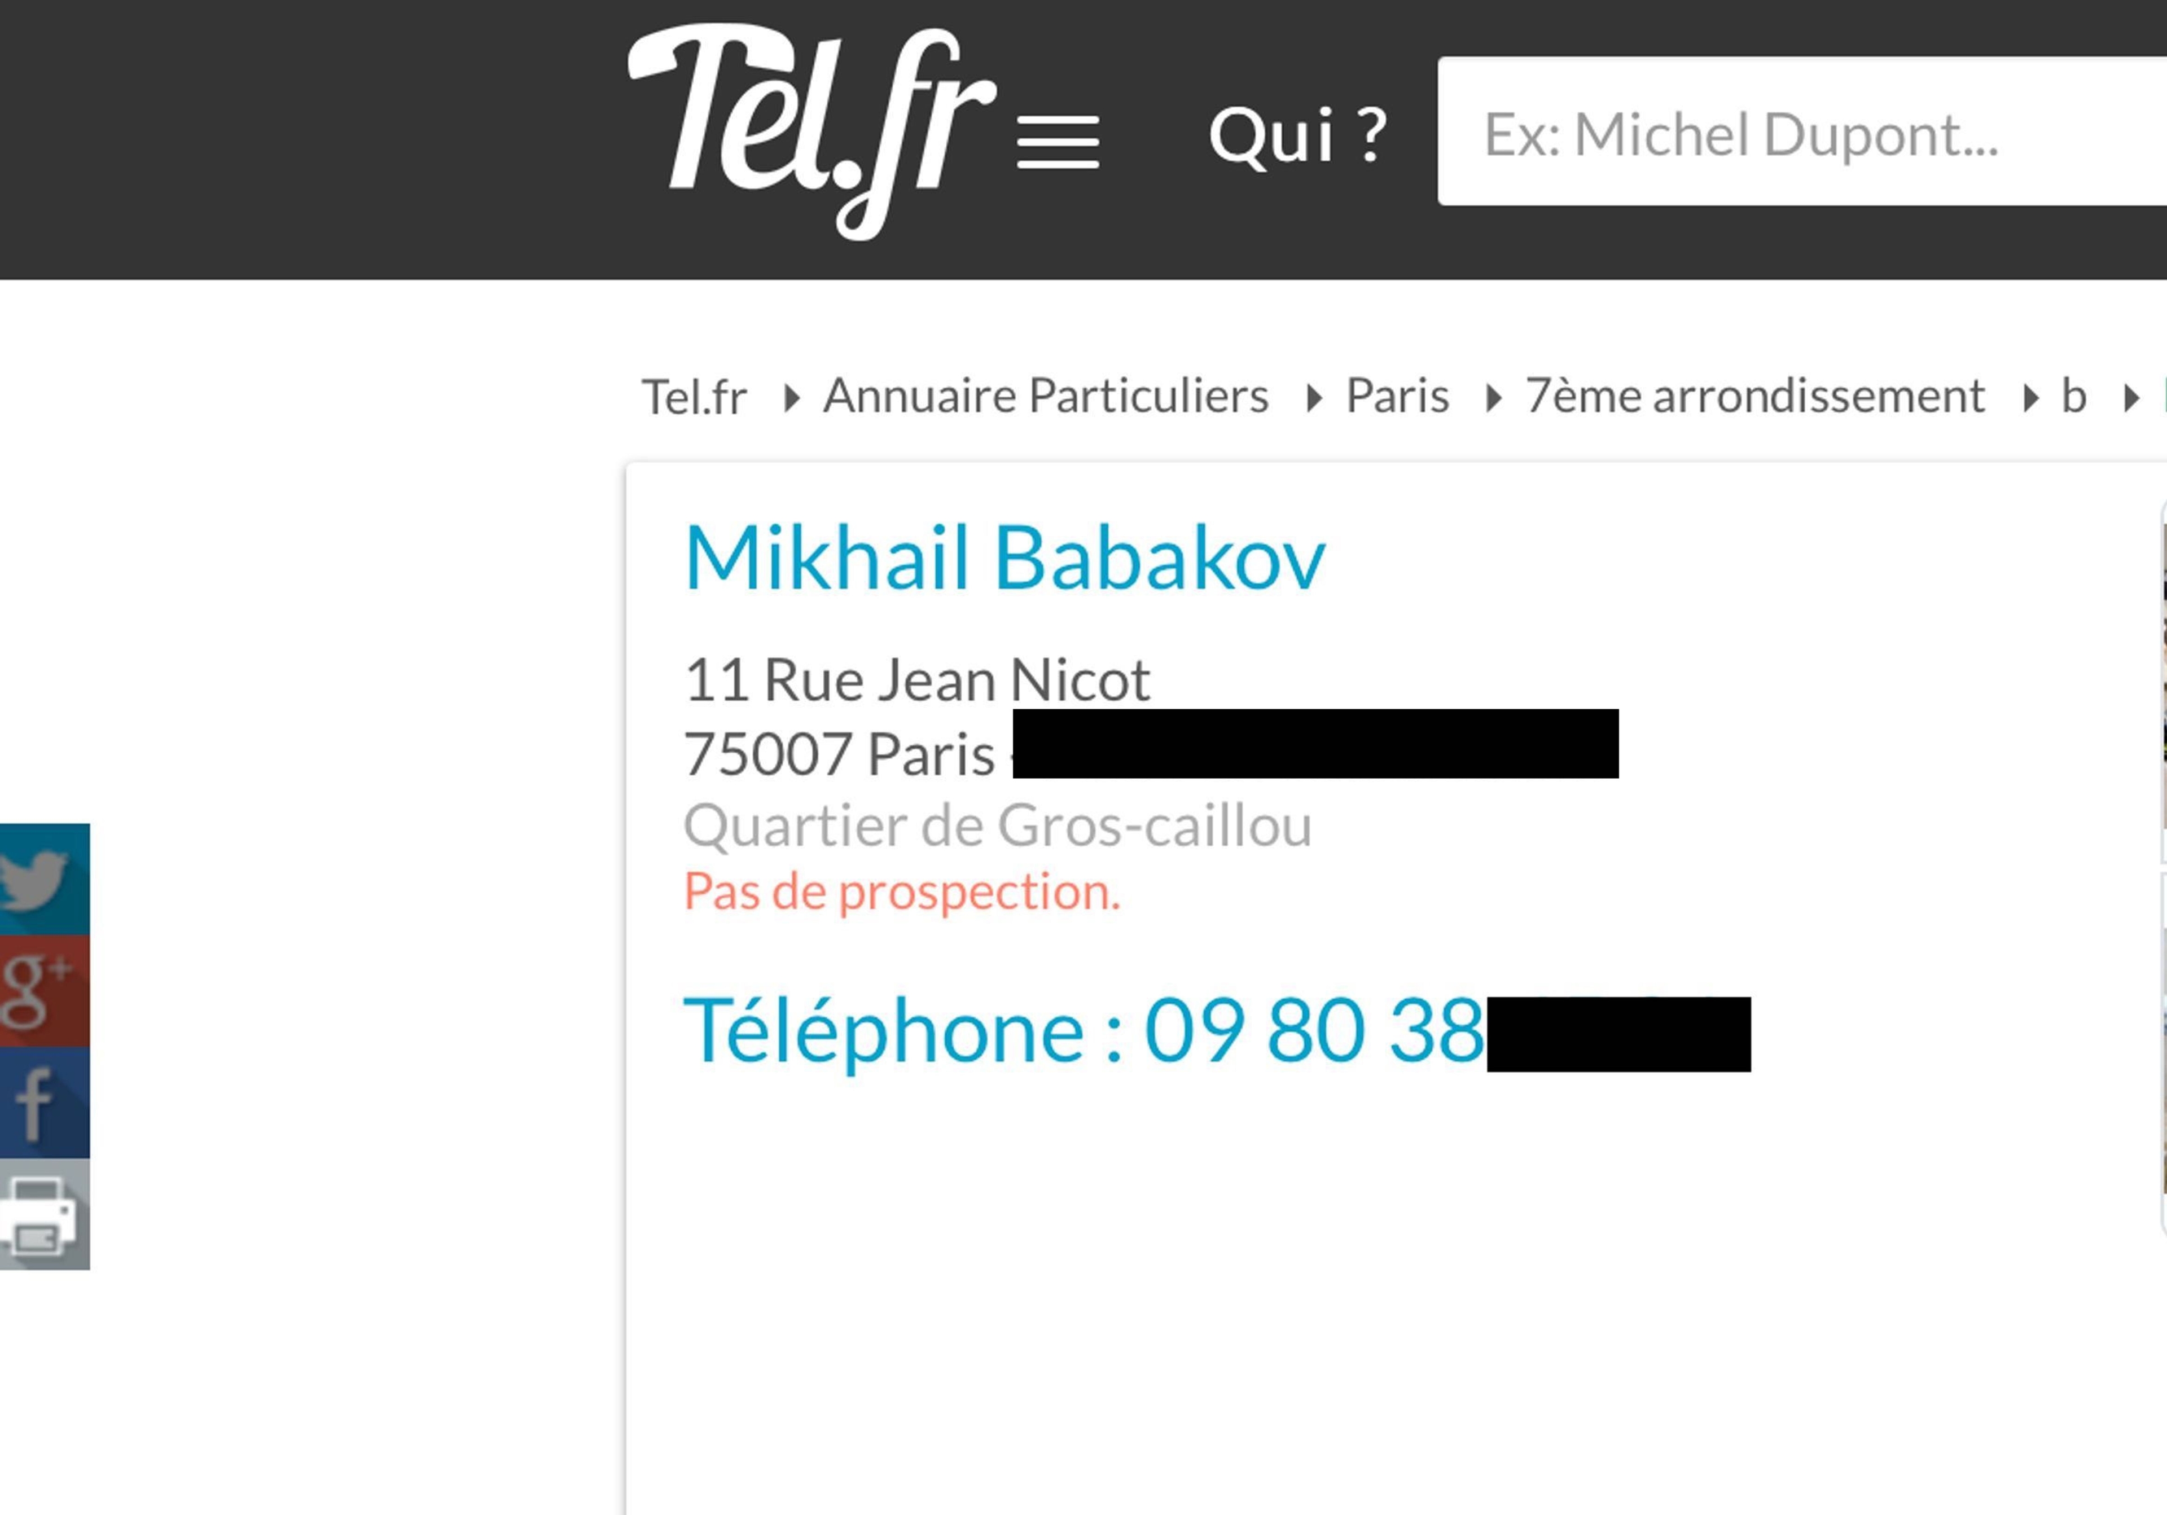2167x1515 pixels.
Task: Click the 11 Rue Jean Nicot address
Action: point(916,679)
